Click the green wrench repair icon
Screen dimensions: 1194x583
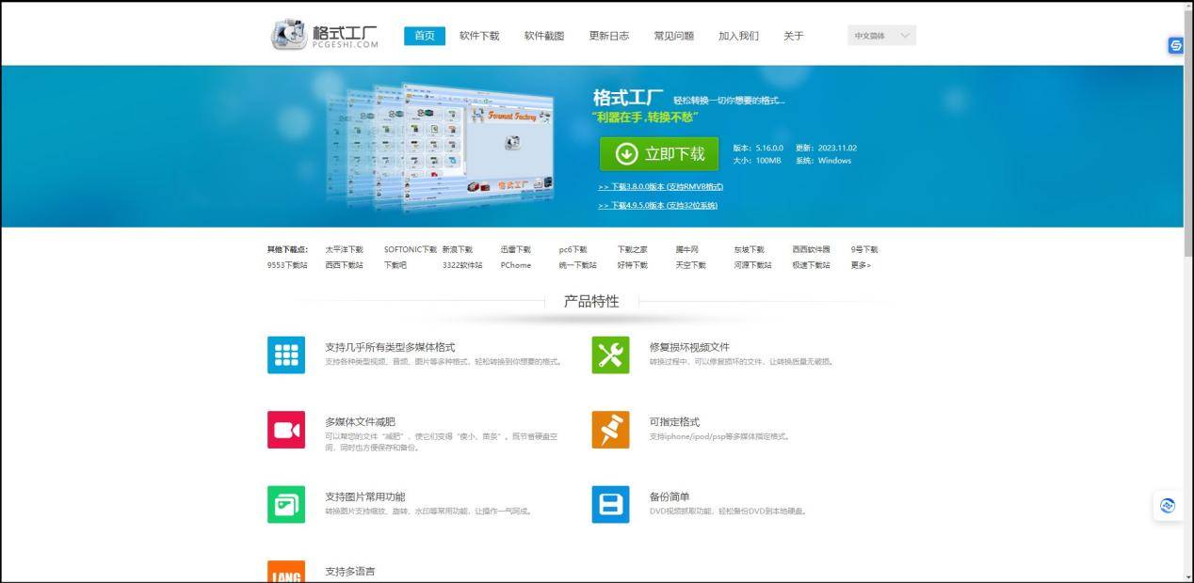[x=610, y=355]
